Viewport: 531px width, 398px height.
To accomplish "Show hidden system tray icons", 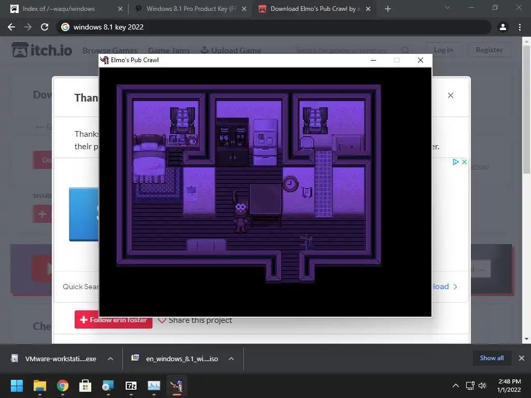I will pyautogui.click(x=456, y=386).
